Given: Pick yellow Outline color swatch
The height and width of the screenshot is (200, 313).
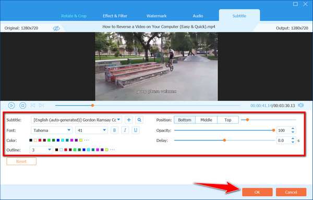Looking at the screenshot, I should point(106,150).
